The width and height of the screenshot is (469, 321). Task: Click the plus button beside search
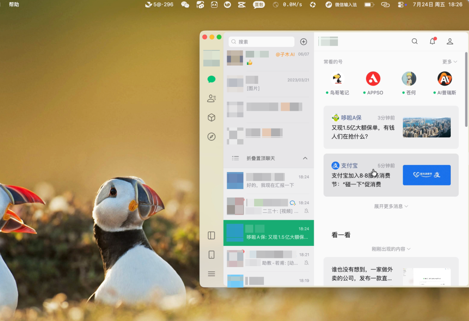coord(304,42)
